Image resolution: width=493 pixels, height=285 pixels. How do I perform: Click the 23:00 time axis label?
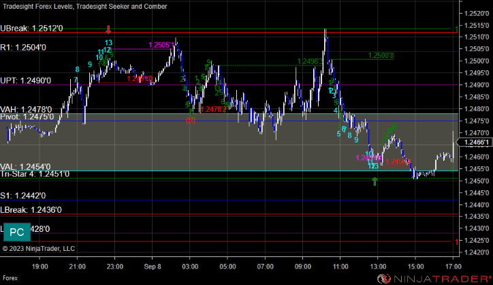pyautogui.click(x=115, y=267)
